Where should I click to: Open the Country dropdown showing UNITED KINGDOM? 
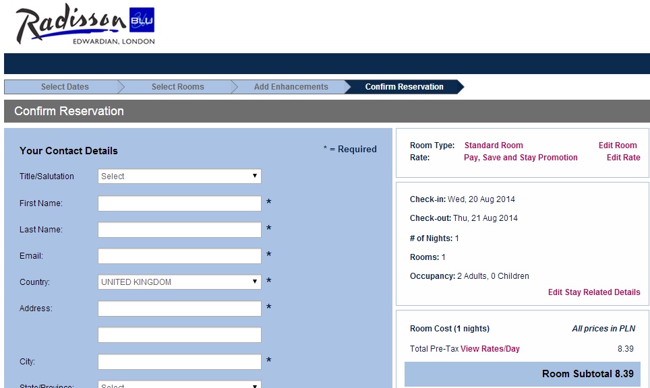[179, 282]
